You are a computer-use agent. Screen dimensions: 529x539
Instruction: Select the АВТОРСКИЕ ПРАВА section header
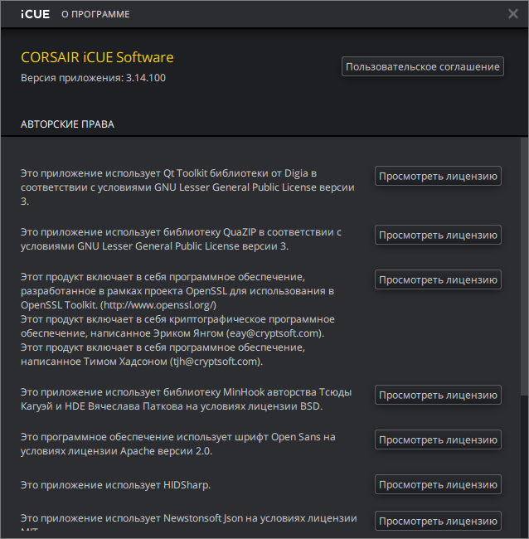click(67, 124)
